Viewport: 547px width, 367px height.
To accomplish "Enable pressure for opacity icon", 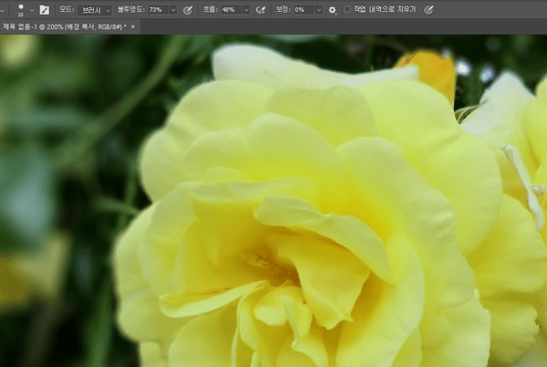I will [188, 10].
